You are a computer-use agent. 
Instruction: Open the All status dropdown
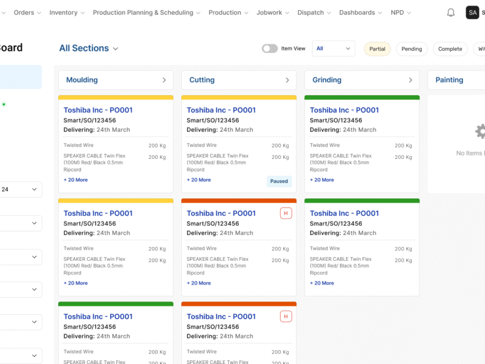pyautogui.click(x=333, y=48)
